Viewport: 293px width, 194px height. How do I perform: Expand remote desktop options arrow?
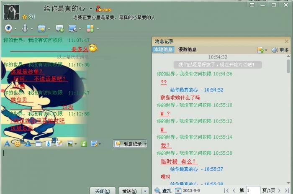click(x=80, y=29)
